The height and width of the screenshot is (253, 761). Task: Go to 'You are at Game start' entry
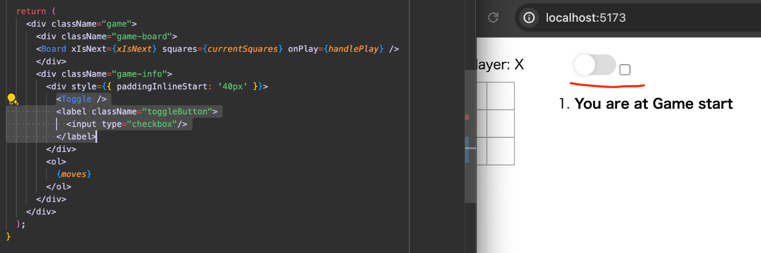(653, 103)
